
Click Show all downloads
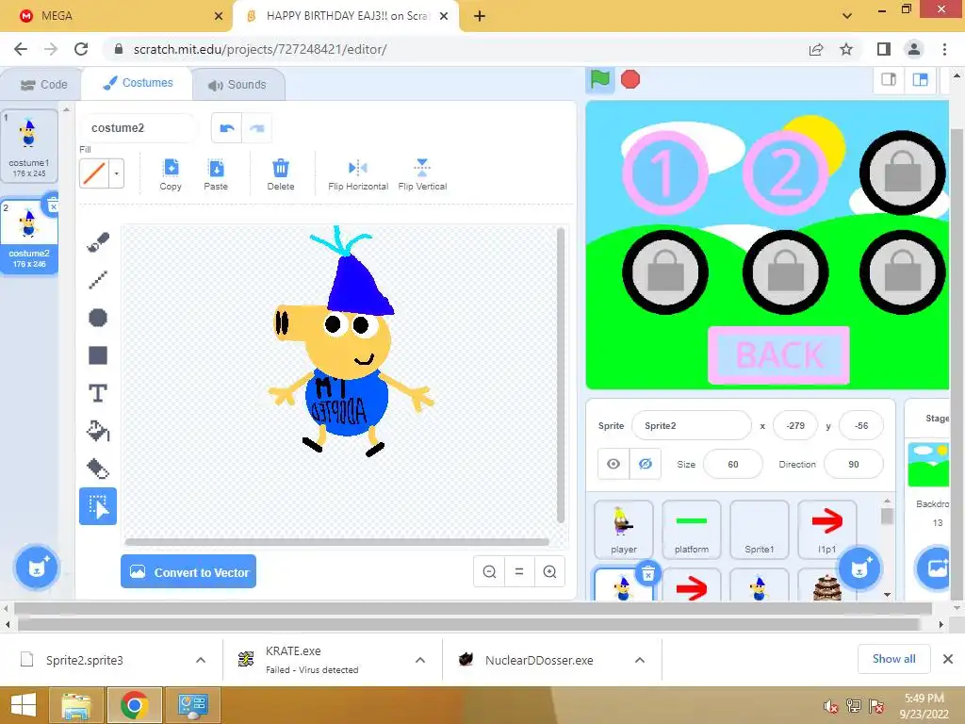tap(893, 659)
